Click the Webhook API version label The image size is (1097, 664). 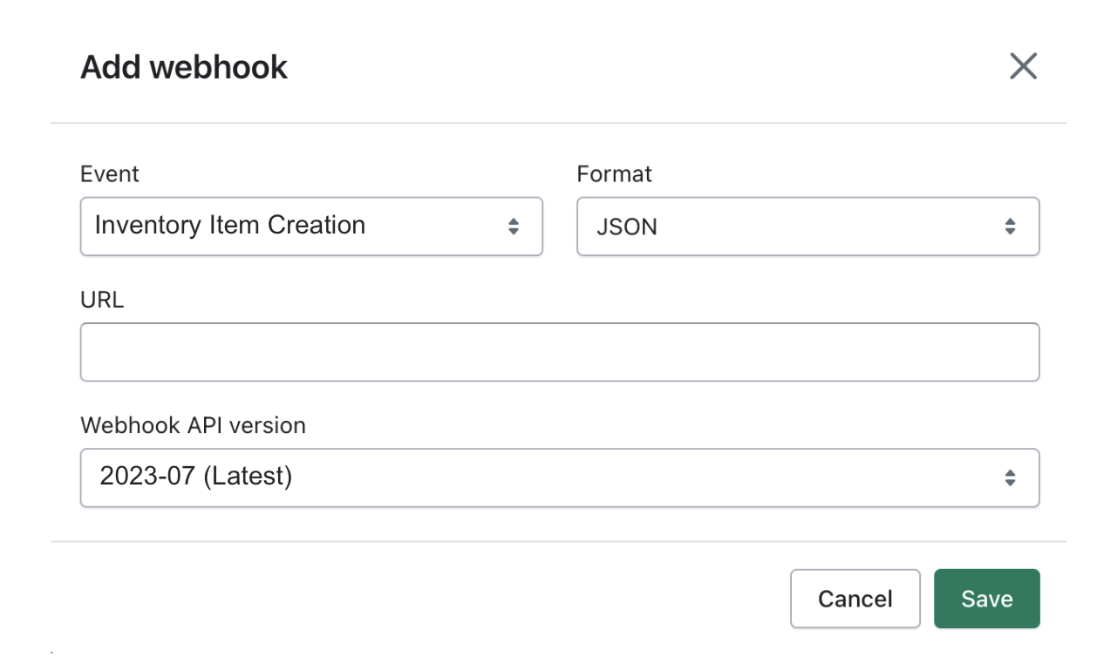coord(193,425)
